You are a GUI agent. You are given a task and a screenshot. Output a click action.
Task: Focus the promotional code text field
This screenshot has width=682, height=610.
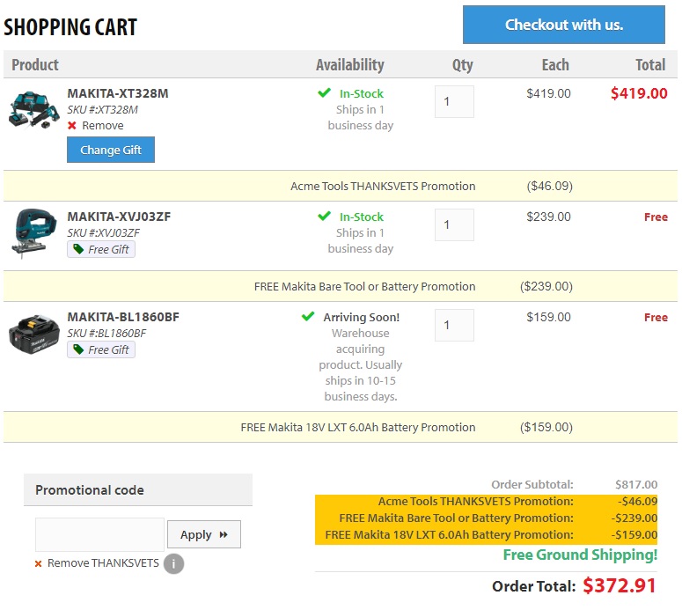tap(99, 534)
